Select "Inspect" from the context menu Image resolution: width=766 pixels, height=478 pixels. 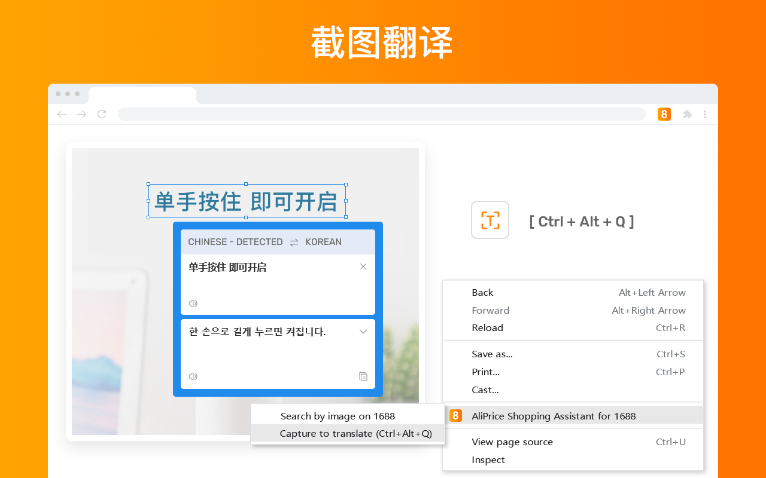coord(488,459)
